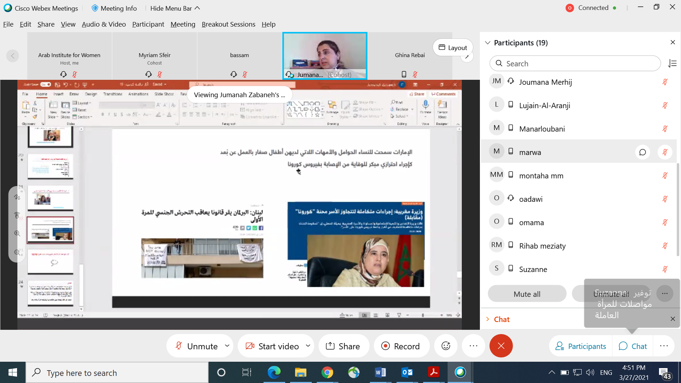681x383 pixels.
Task: Click mute icon for Rihab meziaty
Action: (x=665, y=246)
